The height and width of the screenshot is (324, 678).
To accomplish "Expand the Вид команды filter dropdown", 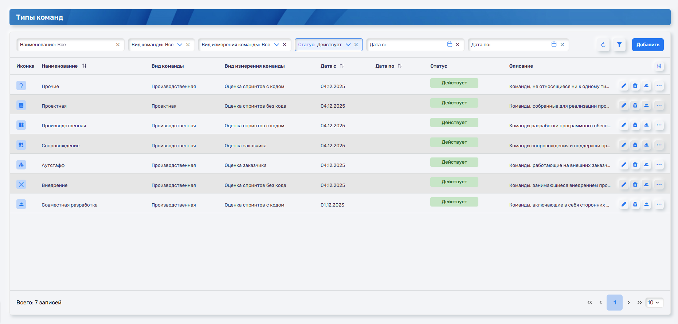I will pos(180,45).
